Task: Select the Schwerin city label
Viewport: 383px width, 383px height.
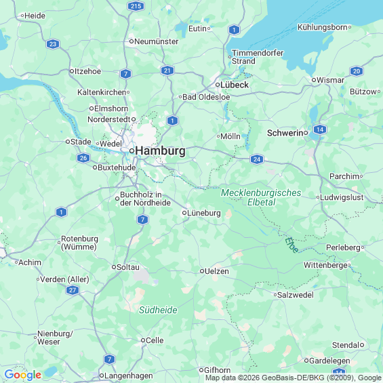Action: coord(285,133)
